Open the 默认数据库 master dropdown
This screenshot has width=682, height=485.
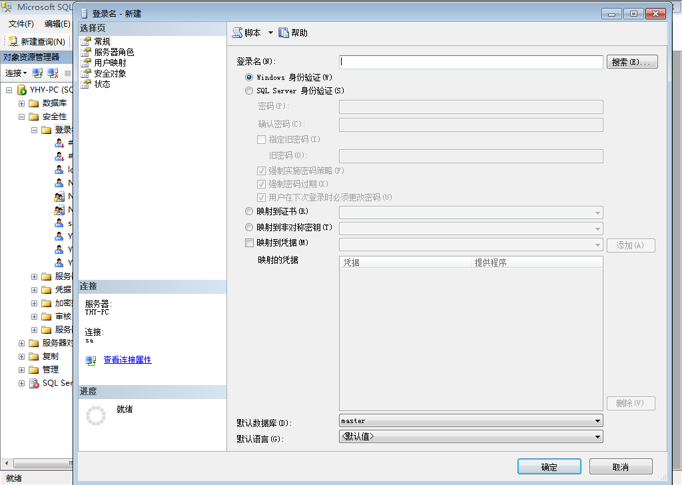pos(471,420)
